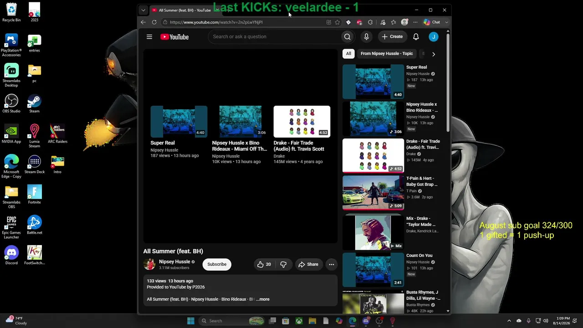
Task: Add this page to favorites with star
Action: (337, 22)
